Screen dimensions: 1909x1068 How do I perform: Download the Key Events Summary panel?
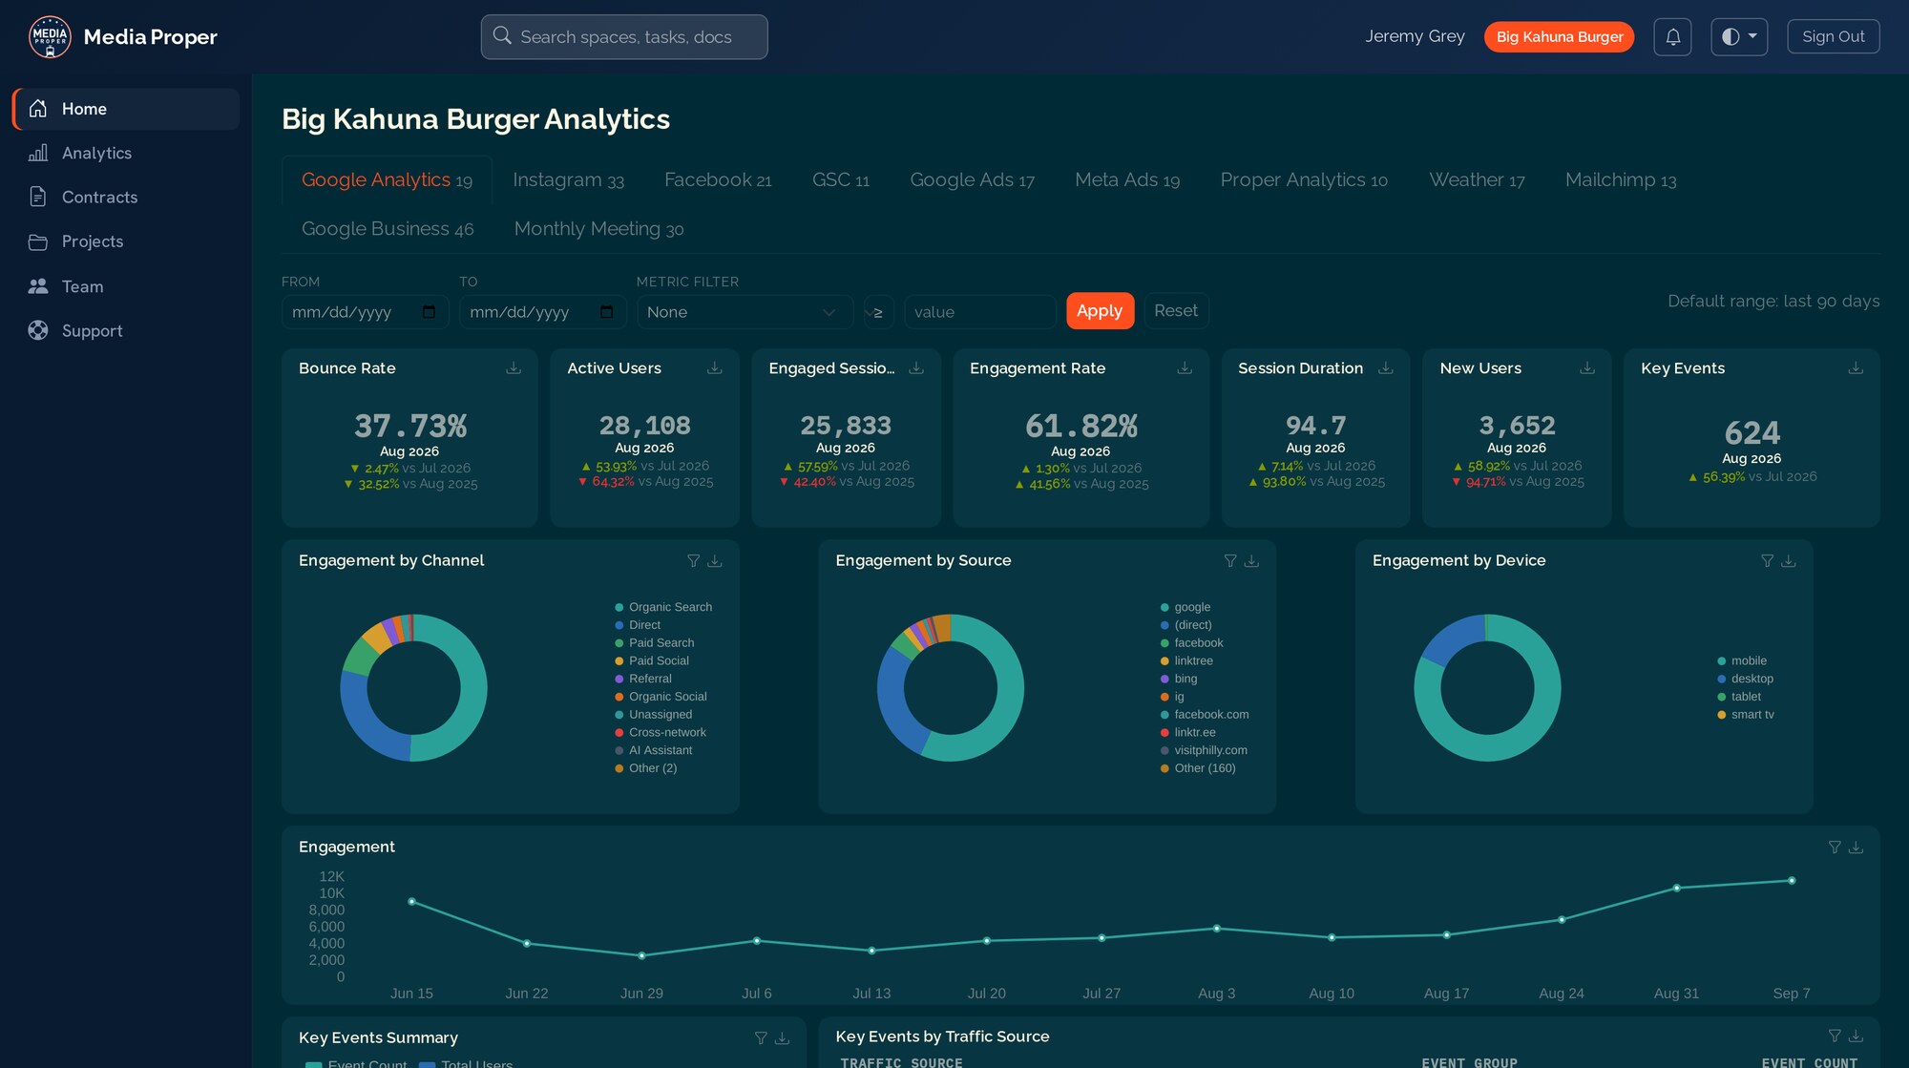point(782,1038)
